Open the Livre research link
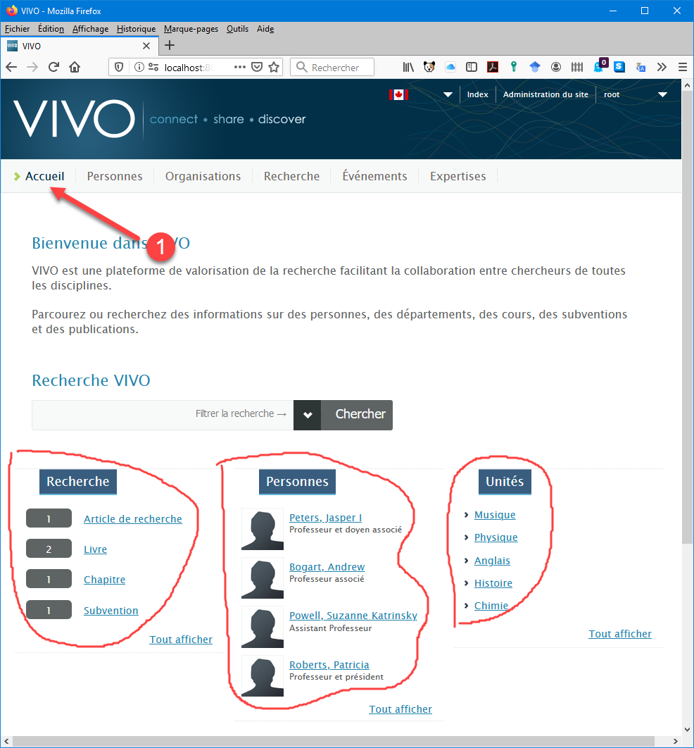Viewport: 694px width, 748px height. [95, 549]
